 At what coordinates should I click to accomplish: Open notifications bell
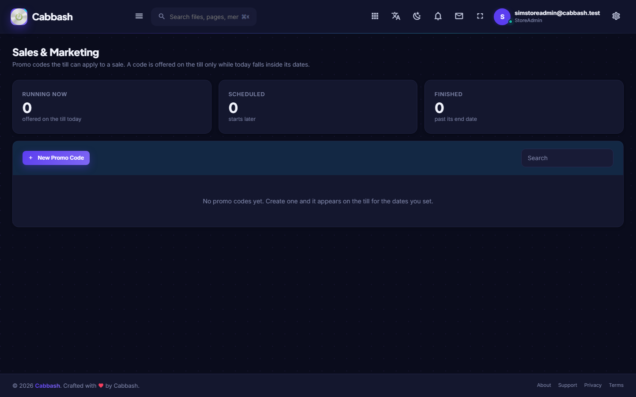point(438,16)
